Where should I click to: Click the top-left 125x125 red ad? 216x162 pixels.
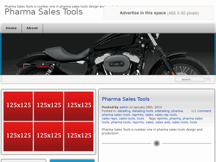[x=18, y=106]
